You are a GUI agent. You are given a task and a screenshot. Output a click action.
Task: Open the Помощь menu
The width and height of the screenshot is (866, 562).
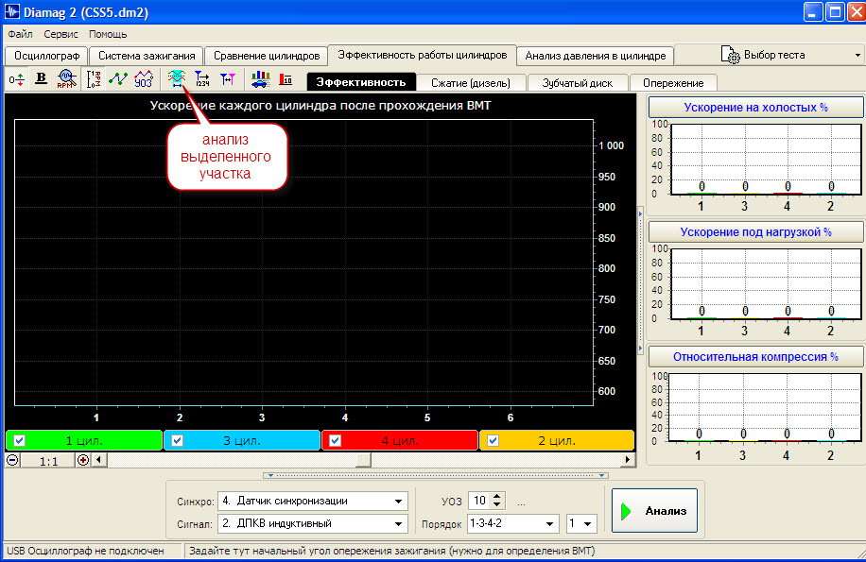pos(108,34)
